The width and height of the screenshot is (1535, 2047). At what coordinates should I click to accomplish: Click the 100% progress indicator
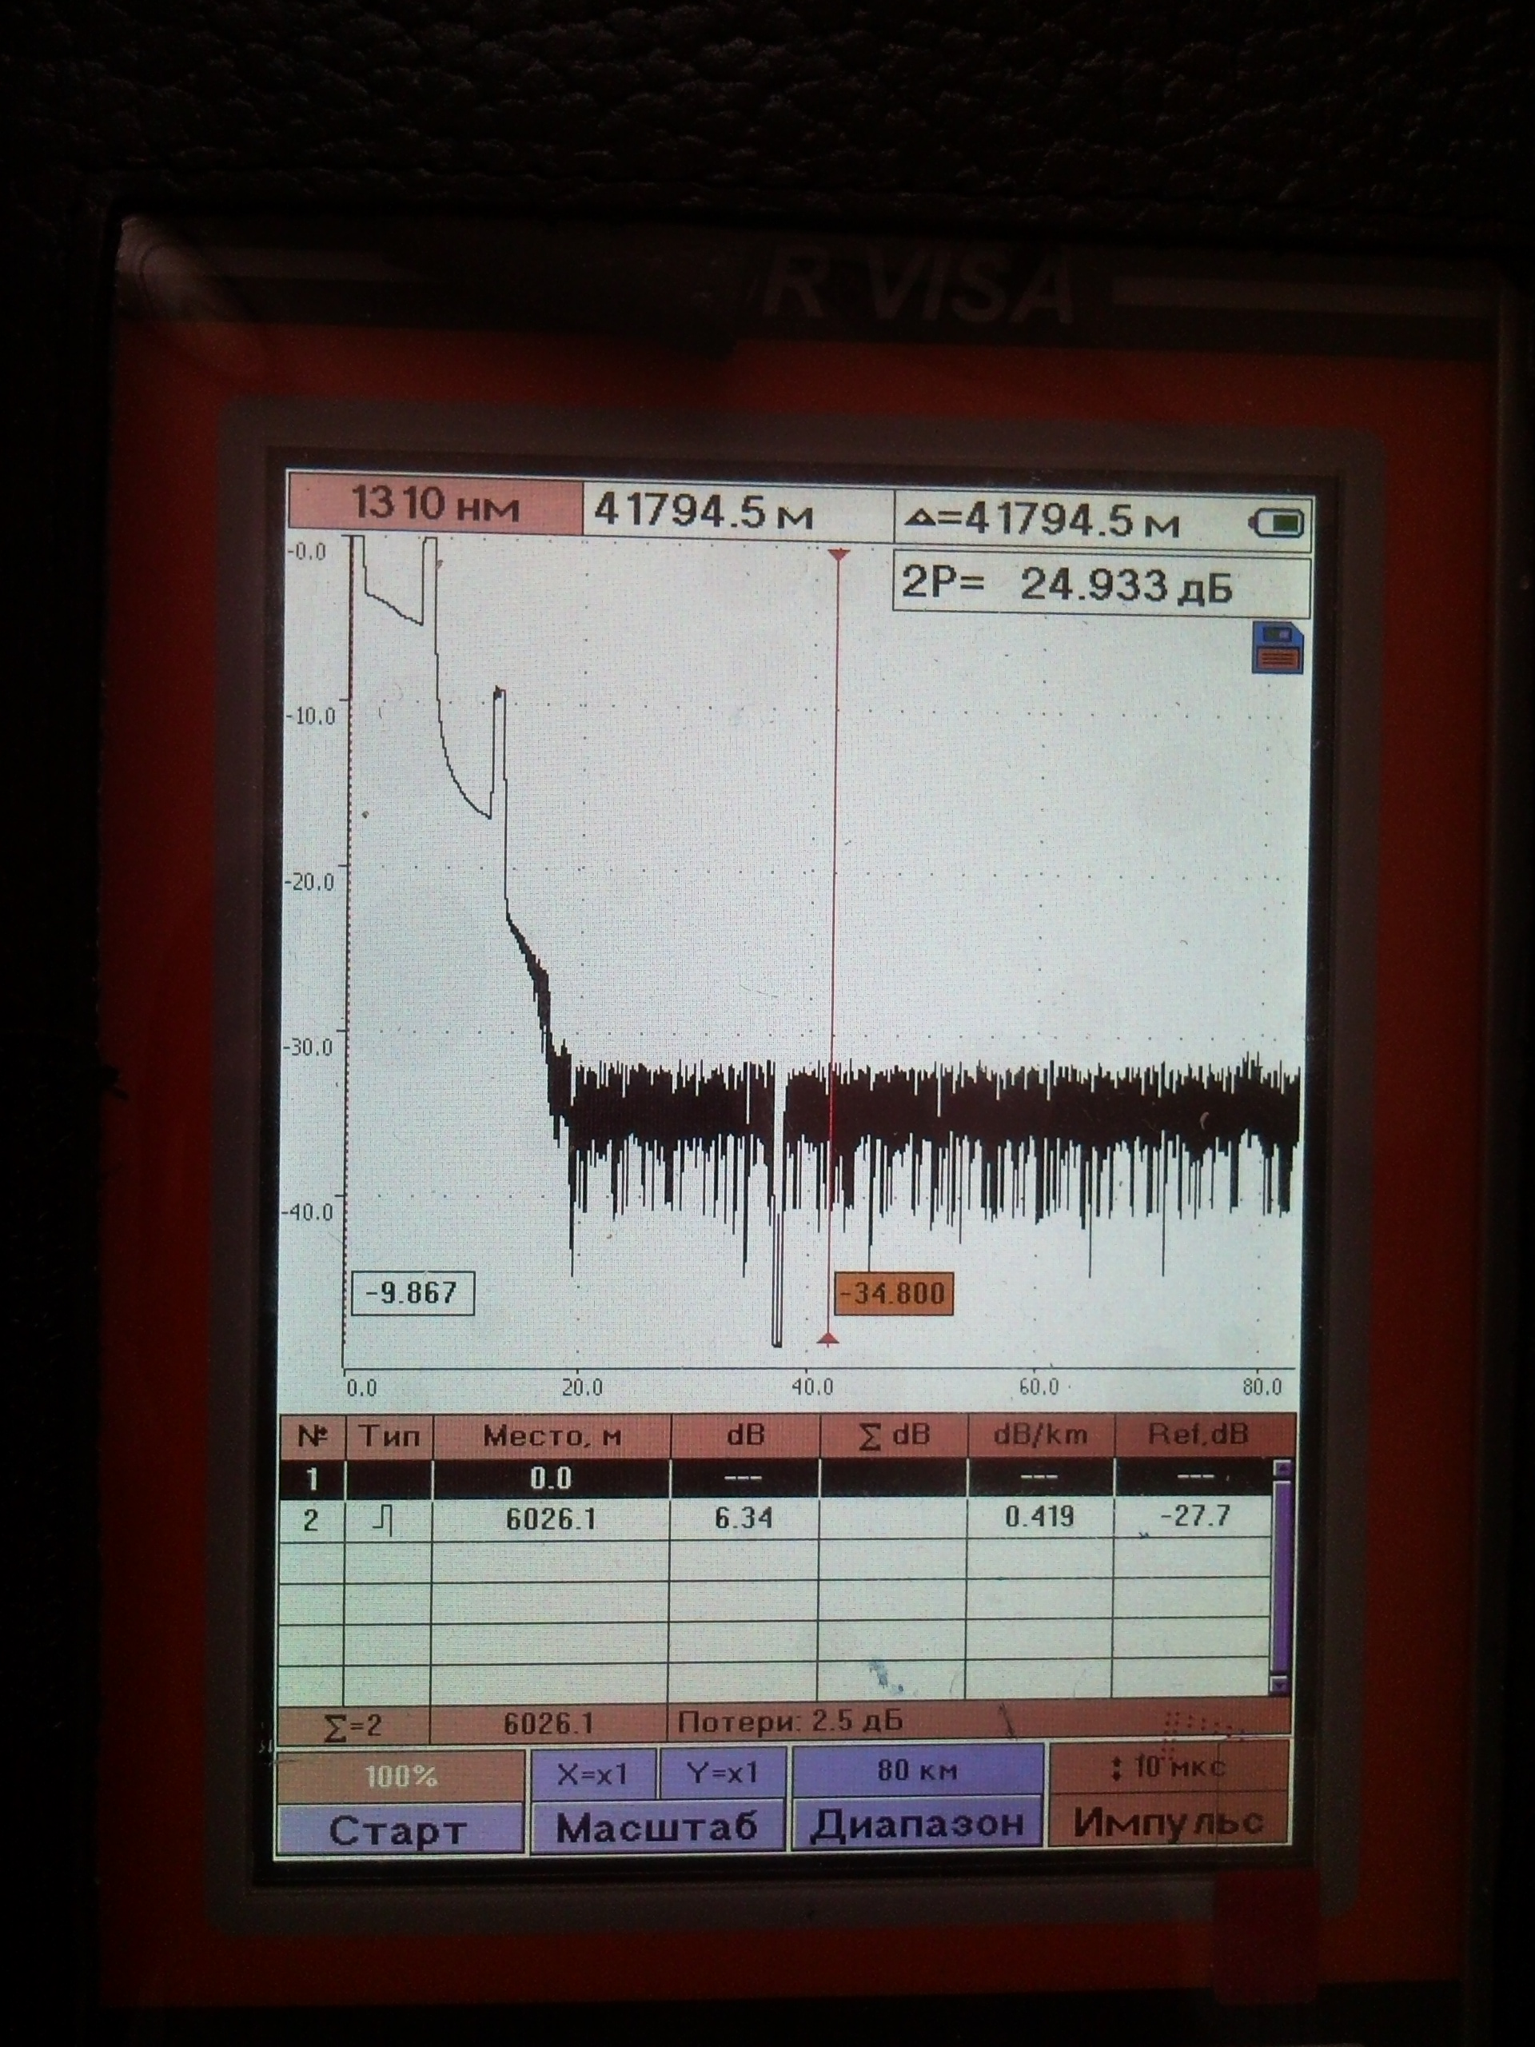coord(400,1776)
